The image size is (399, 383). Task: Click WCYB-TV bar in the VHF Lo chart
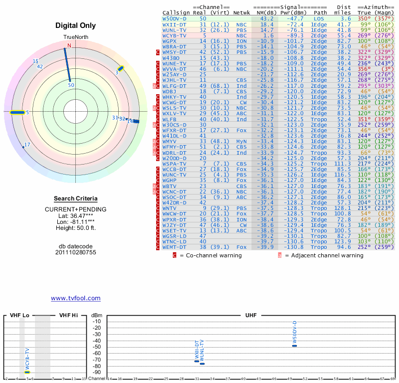(x=27, y=372)
